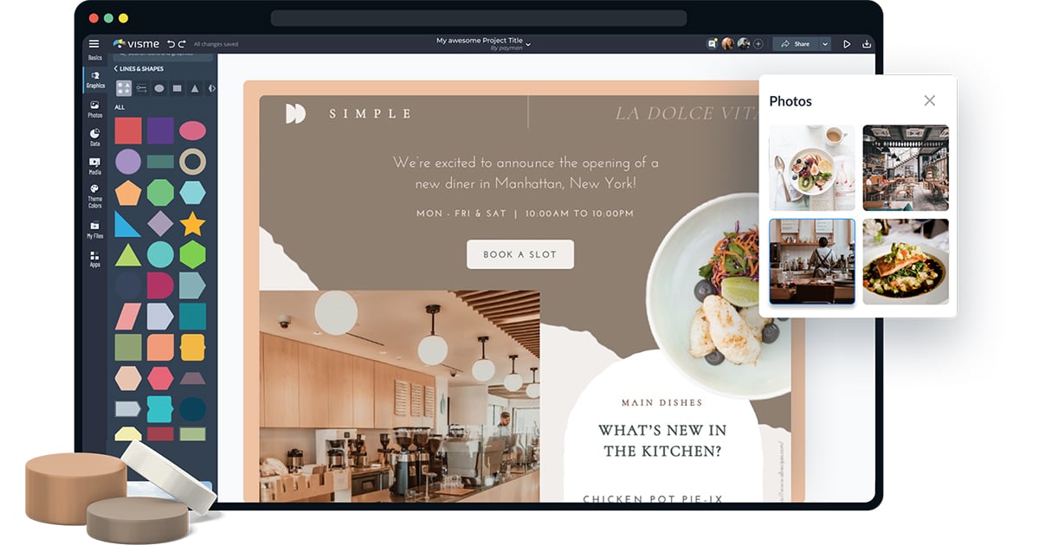This screenshot has height=545, width=1039.
Task: Open the comments icon with notification dot
Action: tap(713, 43)
